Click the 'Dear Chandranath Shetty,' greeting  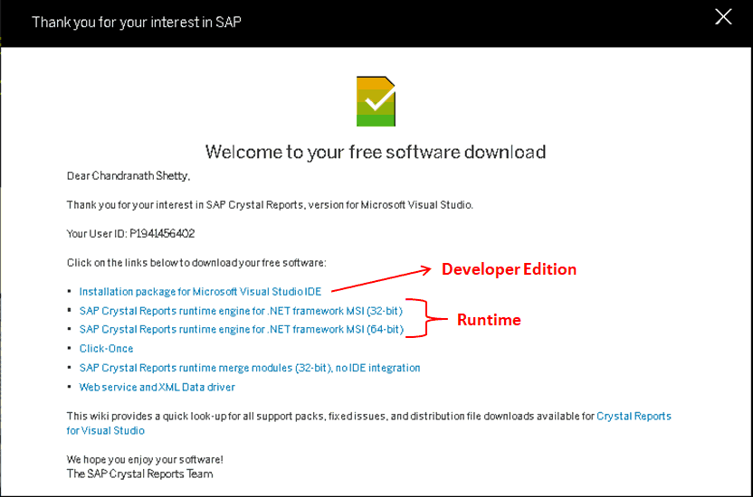coord(129,176)
